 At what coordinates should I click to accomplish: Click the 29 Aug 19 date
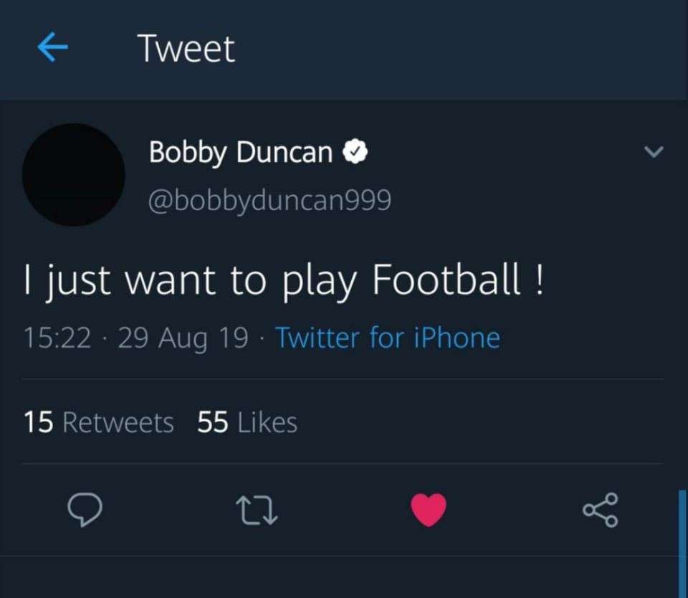pos(183,338)
